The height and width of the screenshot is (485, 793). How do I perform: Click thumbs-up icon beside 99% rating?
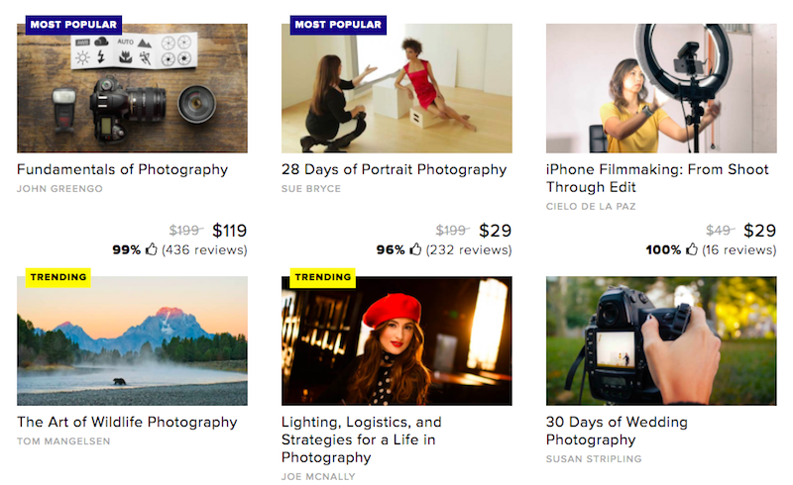[152, 249]
